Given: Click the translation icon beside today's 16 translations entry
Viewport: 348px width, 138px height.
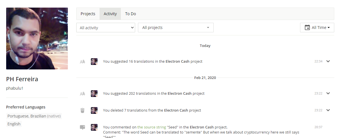Looking at the screenshot, I should coord(82,62).
